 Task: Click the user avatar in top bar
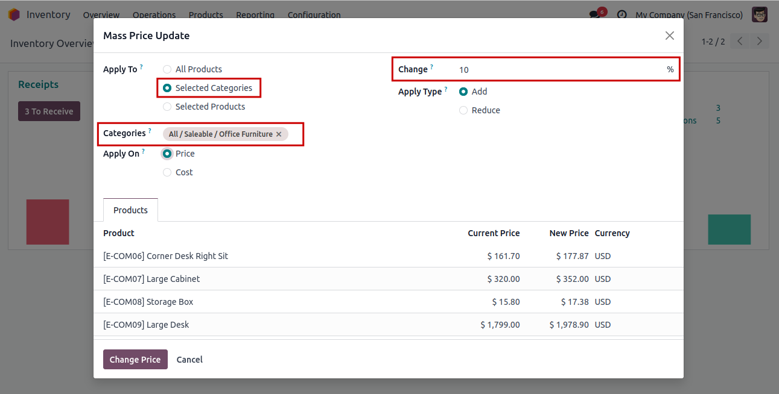[759, 14]
